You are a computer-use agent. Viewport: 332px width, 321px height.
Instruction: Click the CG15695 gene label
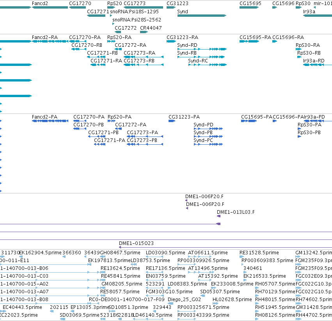(250, 4)
